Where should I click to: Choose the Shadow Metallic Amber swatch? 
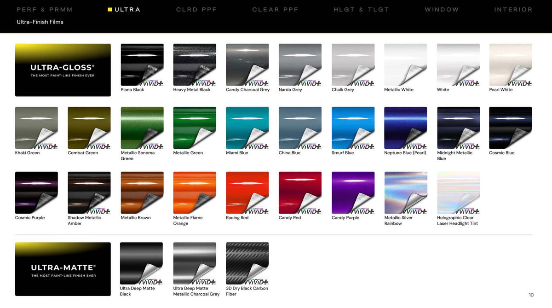[x=89, y=193]
